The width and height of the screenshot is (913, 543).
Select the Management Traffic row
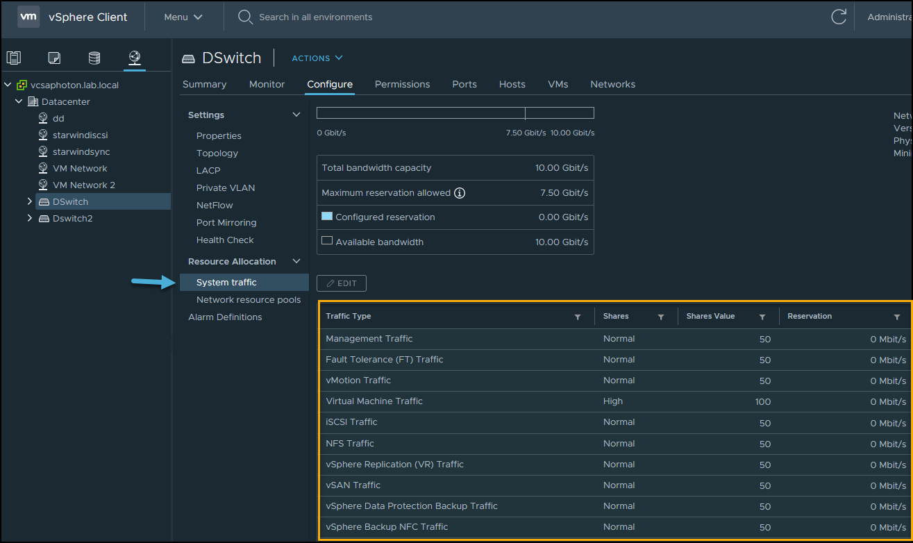[x=614, y=339]
